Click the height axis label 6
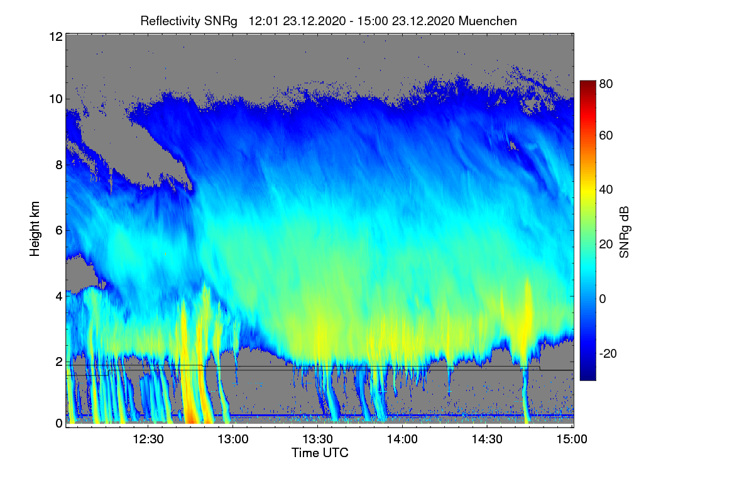Image resolution: width=754 pixels, height=503 pixels. pyautogui.click(x=58, y=231)
